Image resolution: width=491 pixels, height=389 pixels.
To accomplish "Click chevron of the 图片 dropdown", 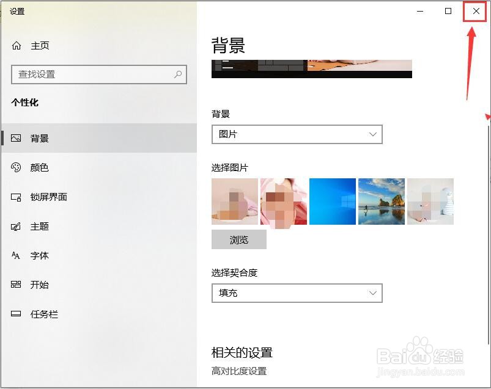I will (x=372, y=134).
